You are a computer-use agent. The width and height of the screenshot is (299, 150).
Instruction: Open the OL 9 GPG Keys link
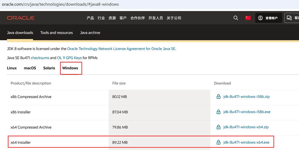(69, 58)
